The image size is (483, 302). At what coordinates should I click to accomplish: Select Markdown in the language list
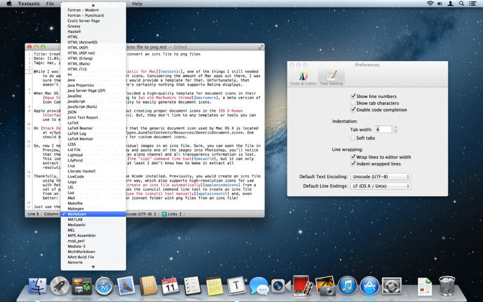[x=94, y=214]
